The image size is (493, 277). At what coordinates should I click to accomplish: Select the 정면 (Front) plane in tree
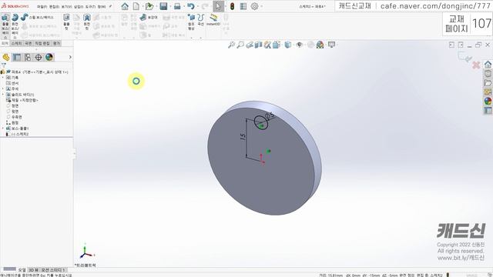coord(12,106)
